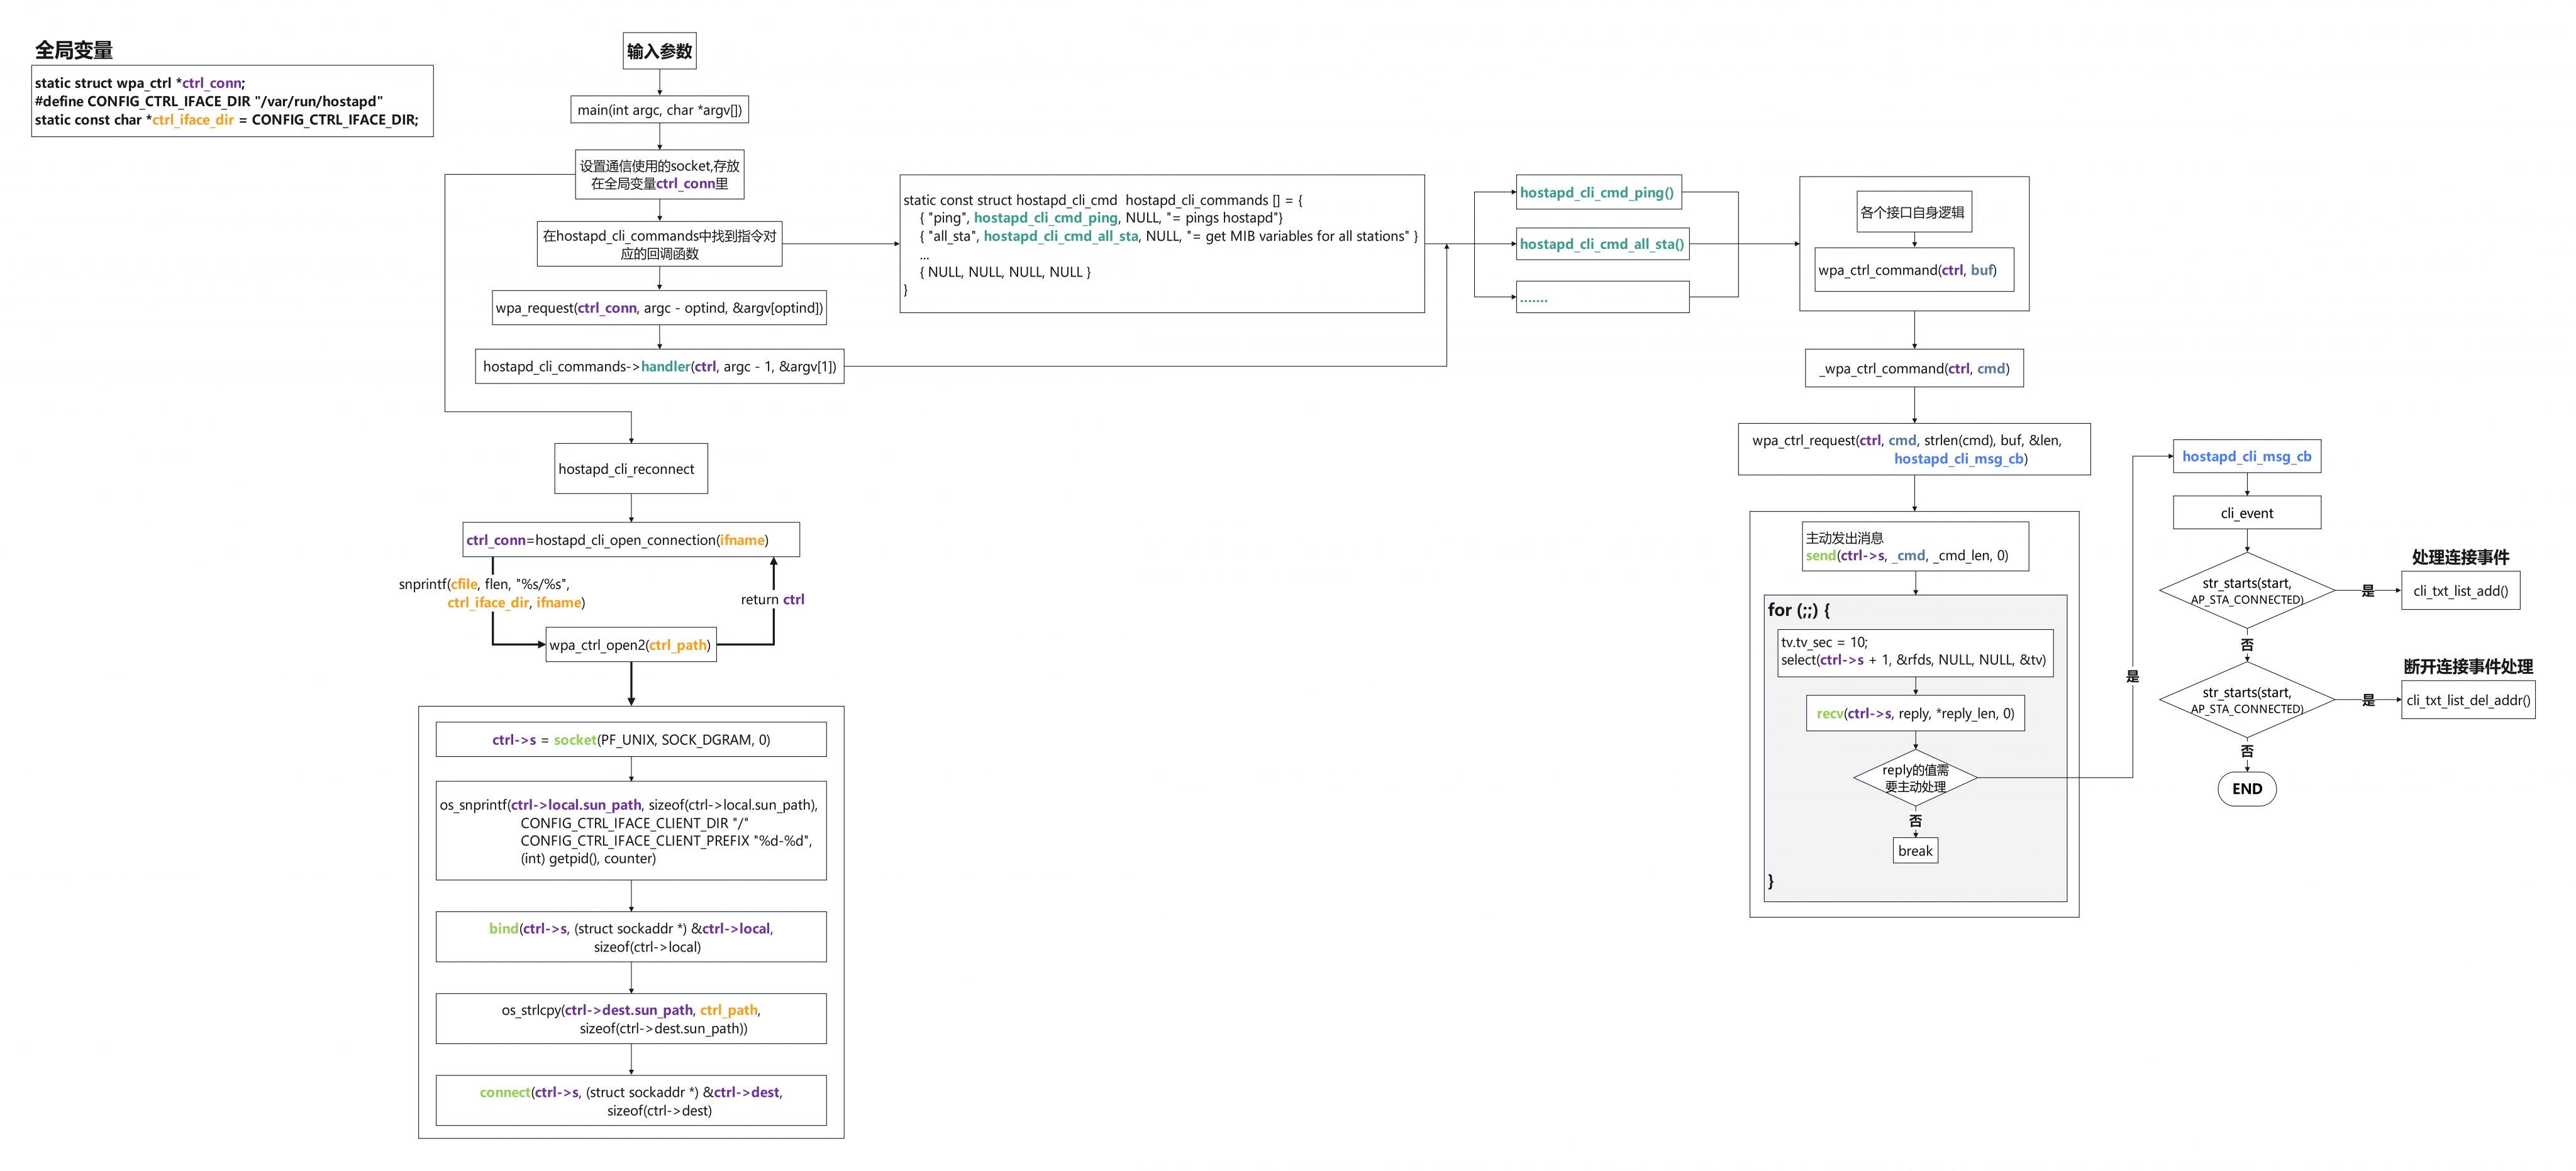Click the END terminator oval
2576x1171 pixels.
point(2246,788)
